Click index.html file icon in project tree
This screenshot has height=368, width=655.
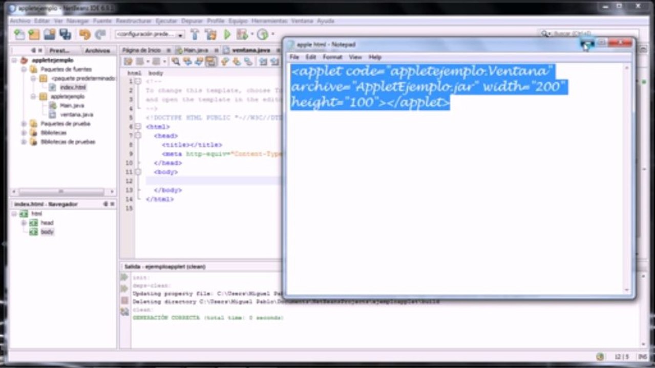point(52,87)
